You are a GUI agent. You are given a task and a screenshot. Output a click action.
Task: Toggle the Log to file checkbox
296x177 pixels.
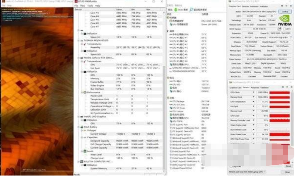(231, 167)
